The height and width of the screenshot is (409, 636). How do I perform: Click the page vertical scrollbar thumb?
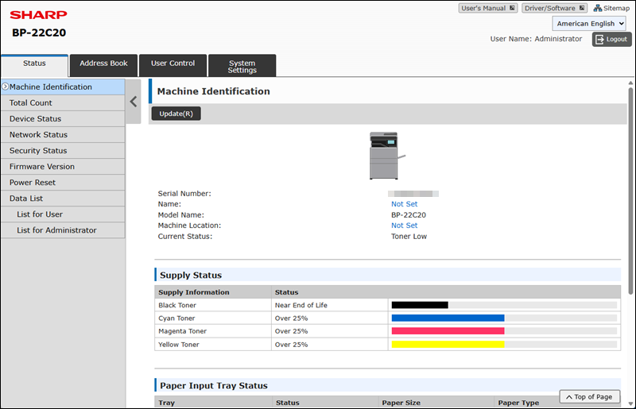pos(630,191)
